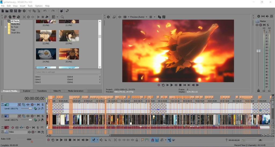Open Overlays grid dropdown arrow in preview
This screenshot has width=275, height=147.
[154, 17]
